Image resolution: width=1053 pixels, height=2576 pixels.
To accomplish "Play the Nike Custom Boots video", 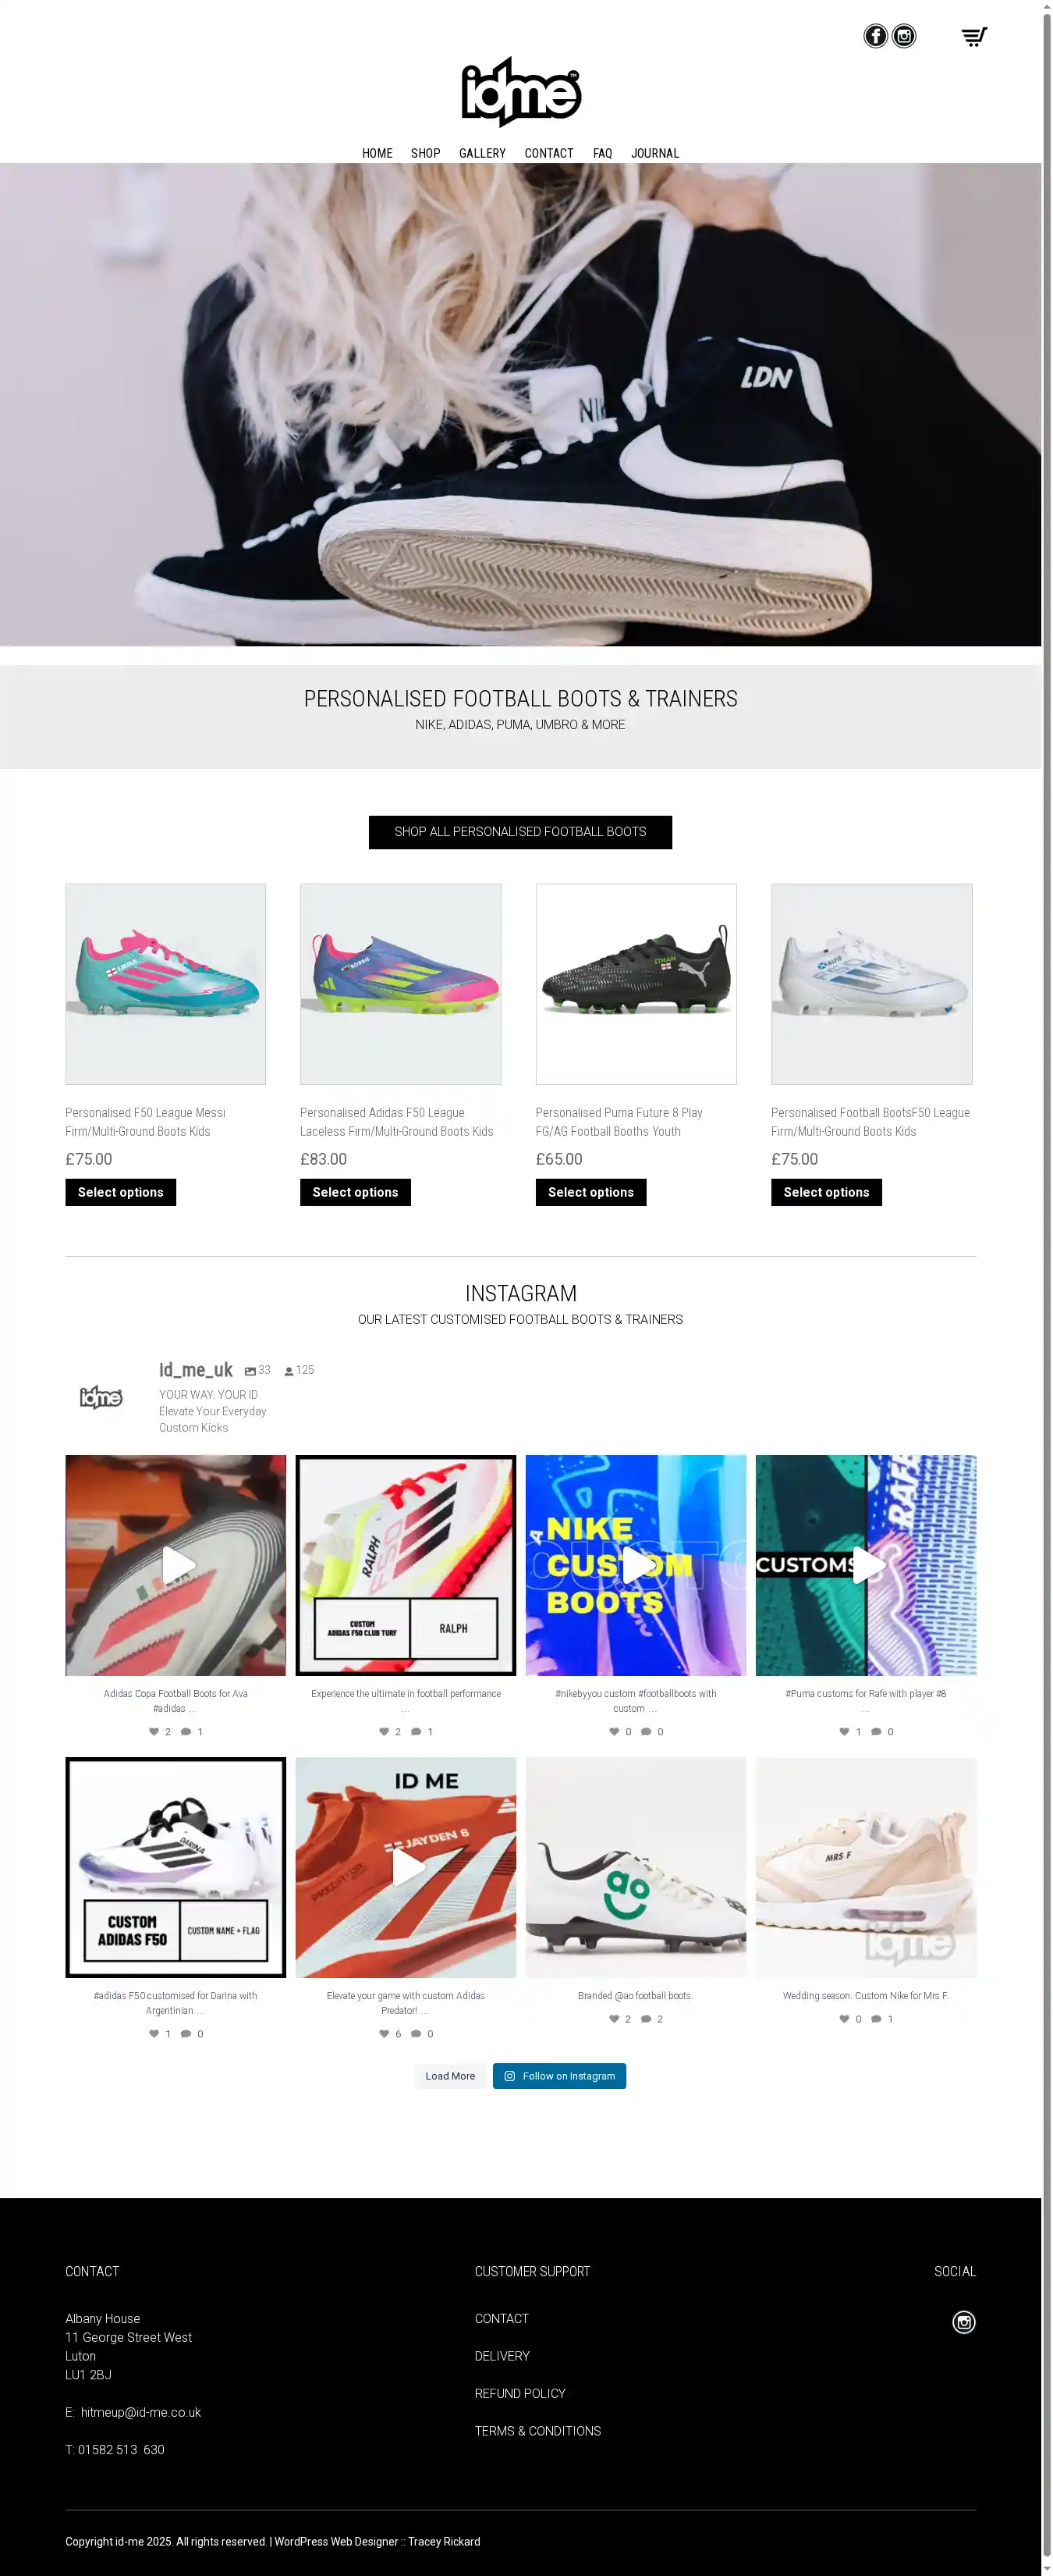I will [636, 1565].
